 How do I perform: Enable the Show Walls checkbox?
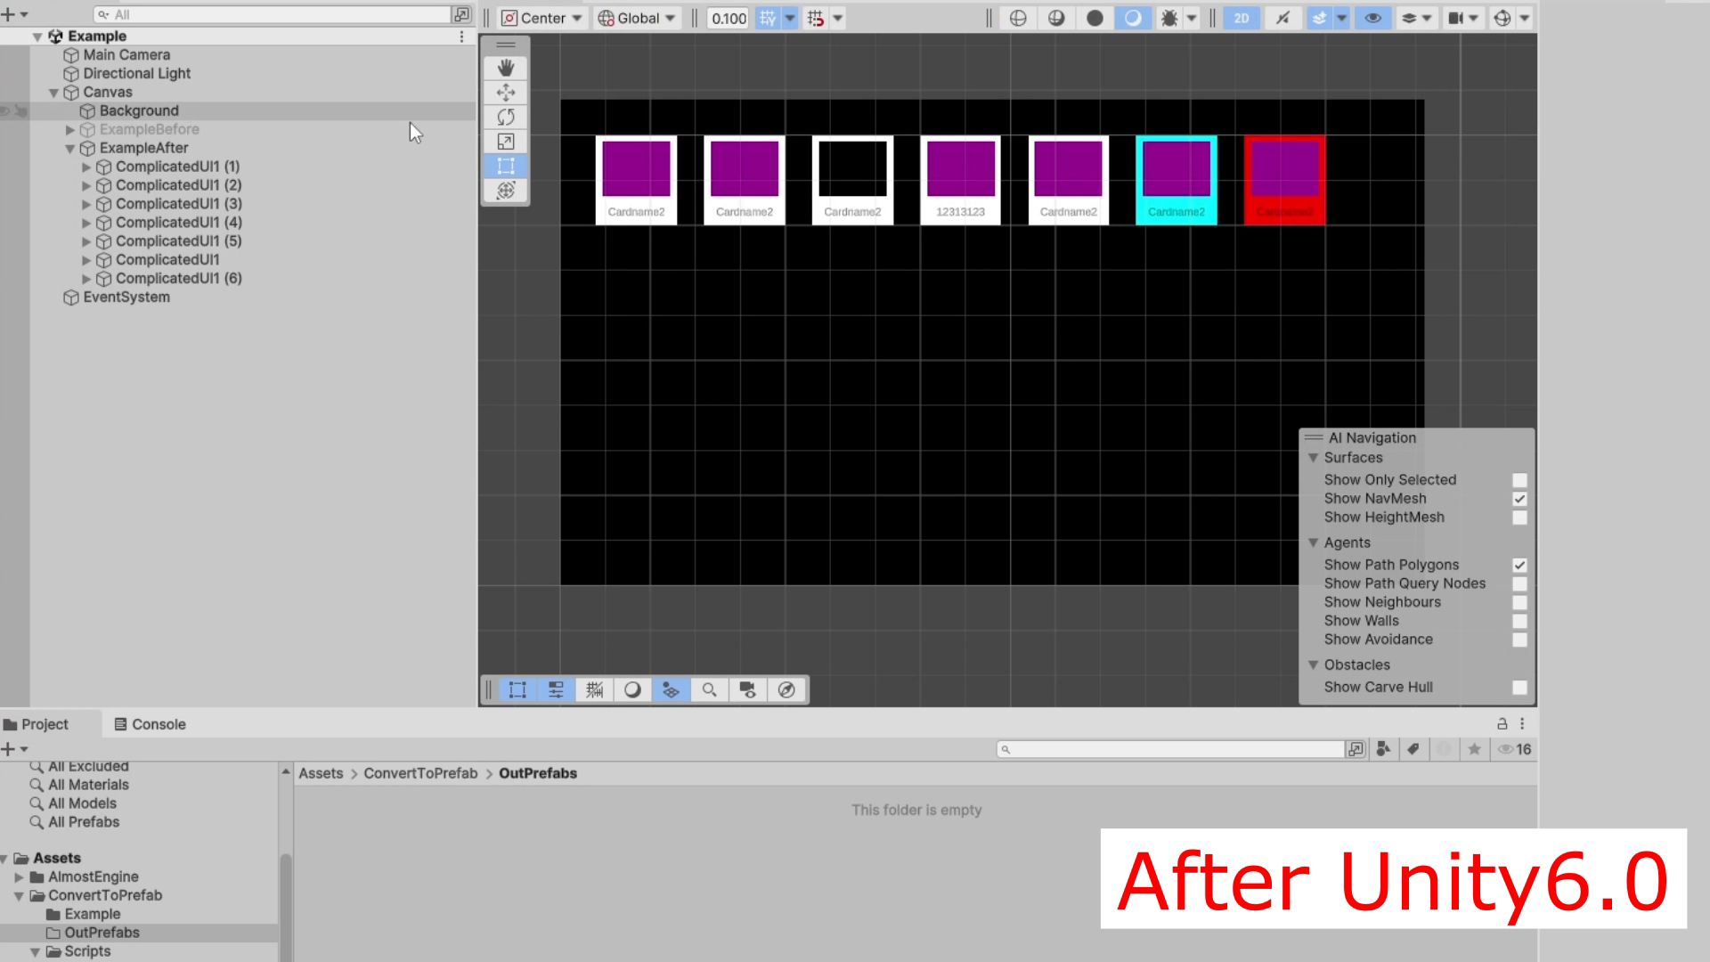(1519, 621)
